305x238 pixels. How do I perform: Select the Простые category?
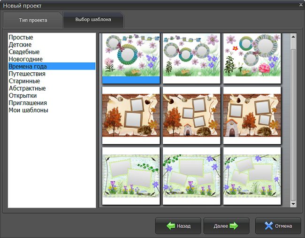pos(52,37)
